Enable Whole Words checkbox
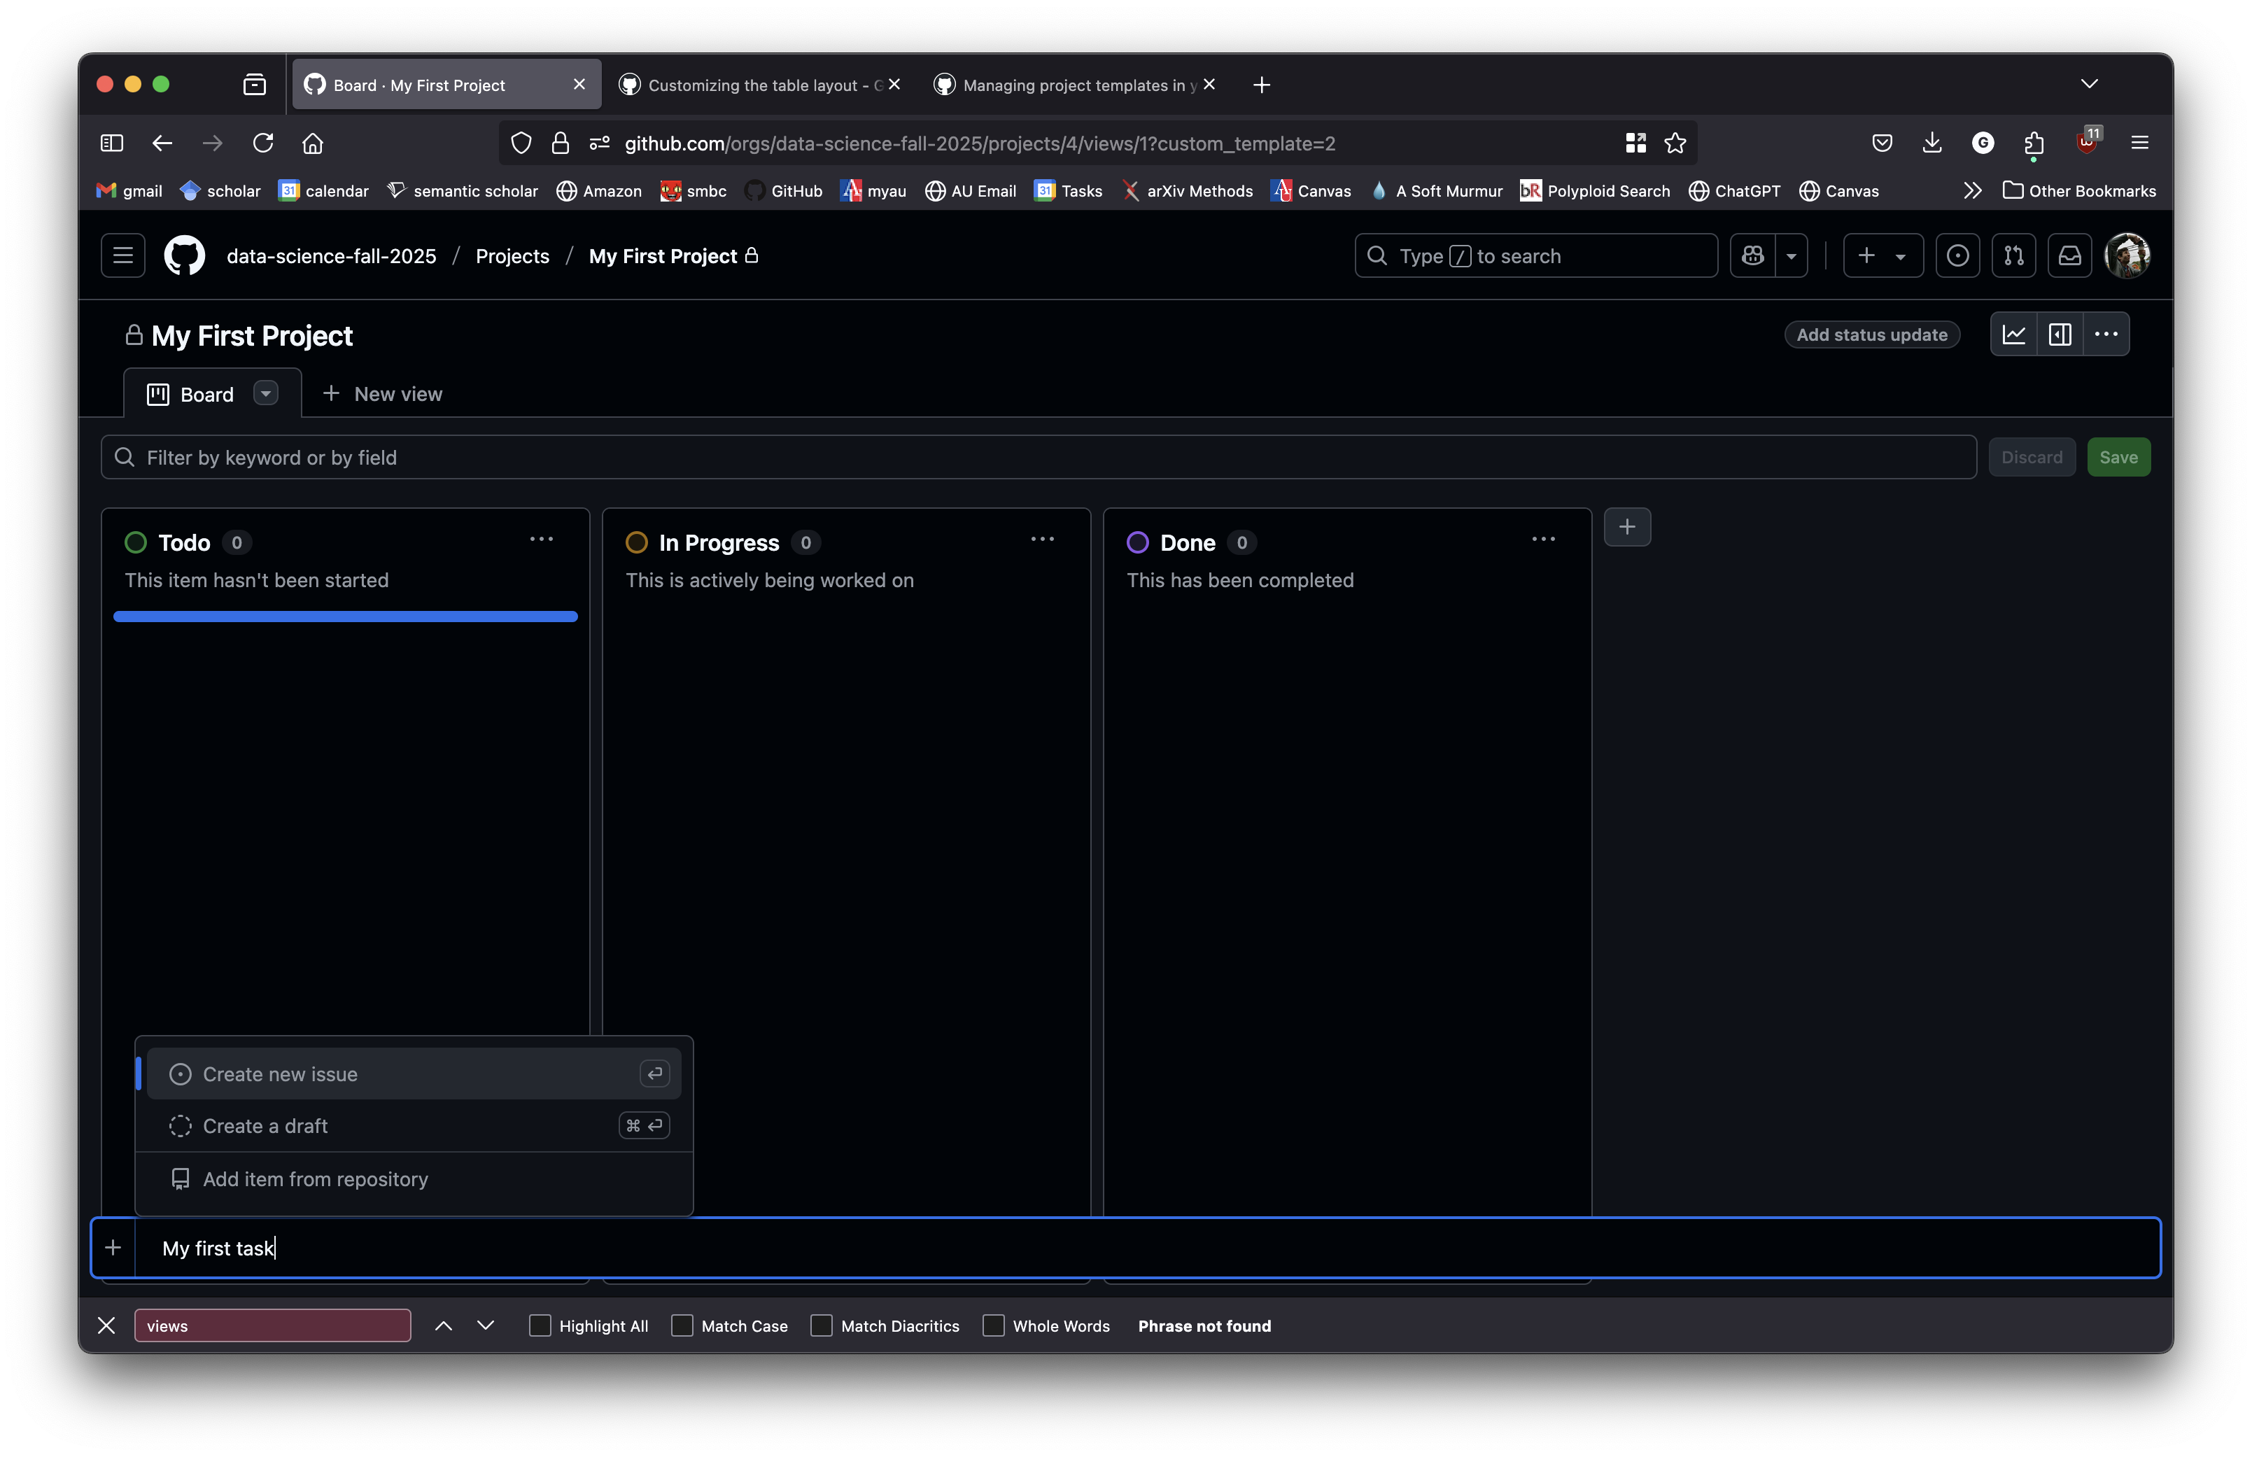 tap(993, 1325)
